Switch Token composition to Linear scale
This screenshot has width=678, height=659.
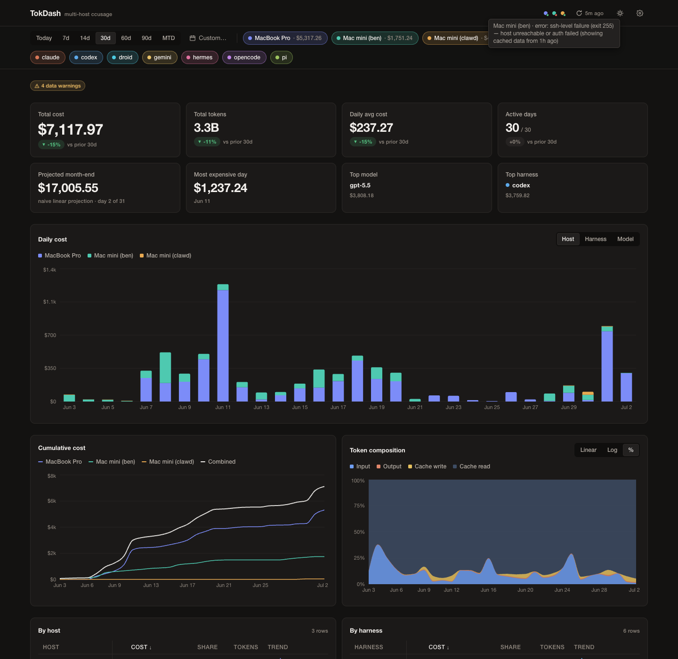click(x=588, y=450)
